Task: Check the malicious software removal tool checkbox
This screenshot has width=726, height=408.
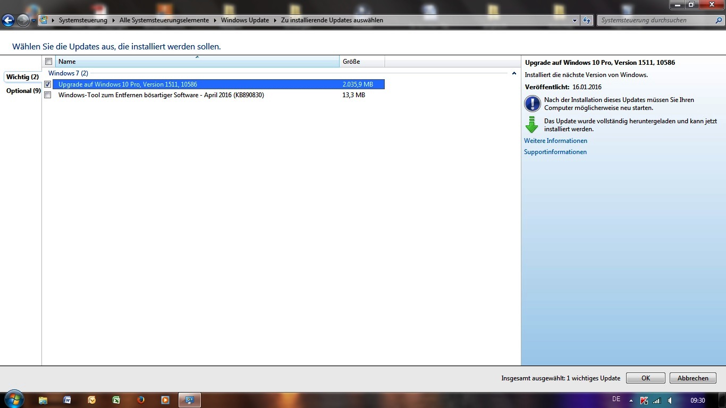Action: pos(48,95)
